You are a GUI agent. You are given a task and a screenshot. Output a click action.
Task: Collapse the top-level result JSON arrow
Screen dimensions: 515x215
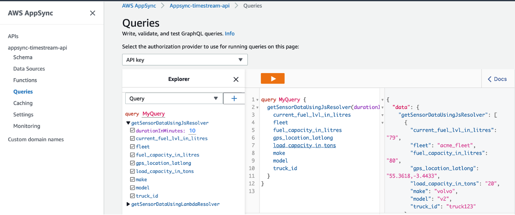coord(382,100)
